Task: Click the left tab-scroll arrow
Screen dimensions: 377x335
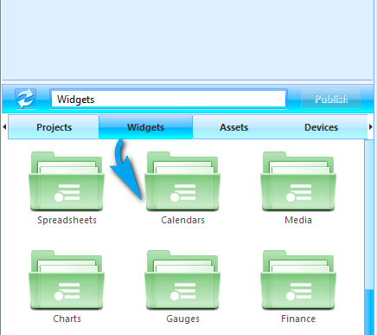Action: [x=4, y=126]
